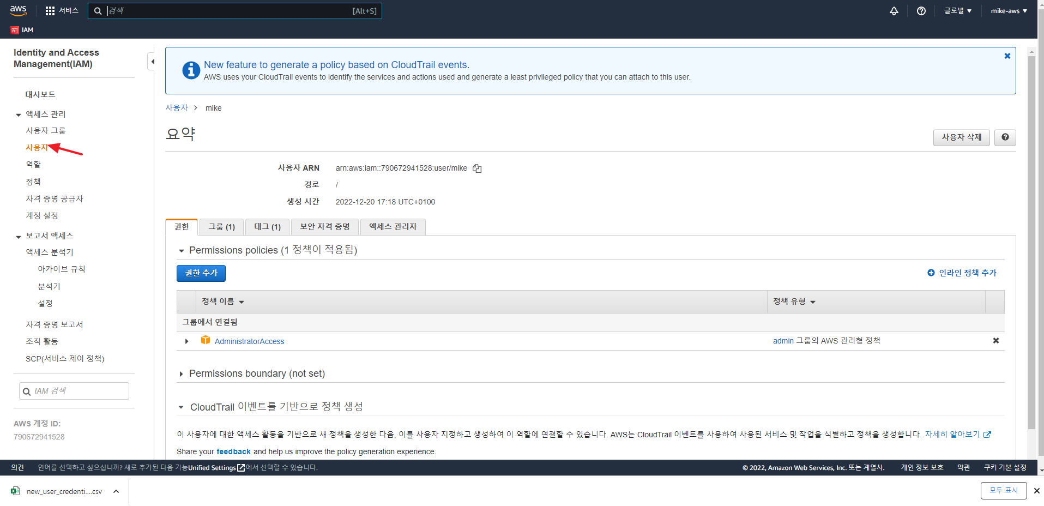Open the mike-aws account dropdown
The height and width of the screenshot is (506, 1044).
[1009, 11]
